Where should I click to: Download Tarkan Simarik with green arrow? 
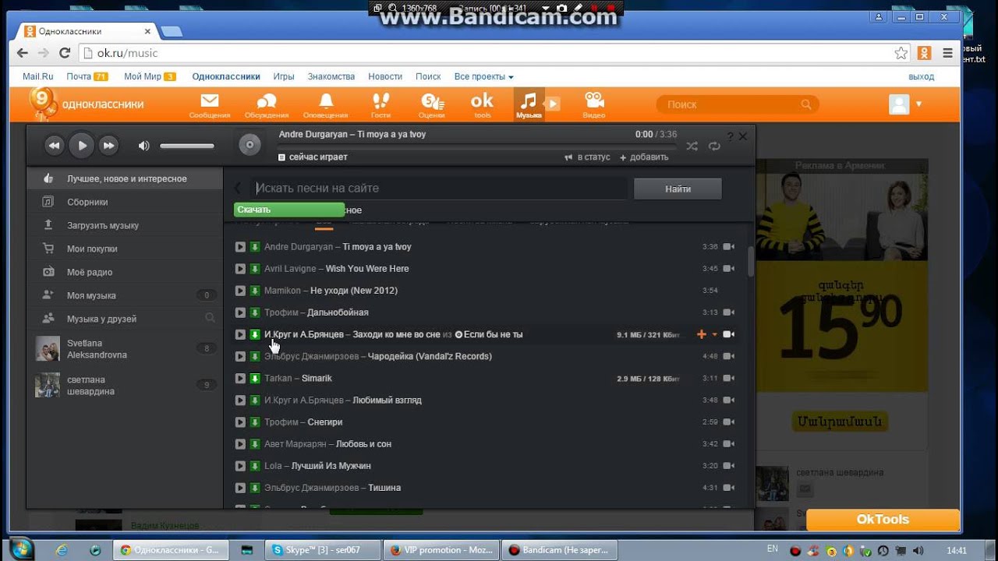pos(254,379)
